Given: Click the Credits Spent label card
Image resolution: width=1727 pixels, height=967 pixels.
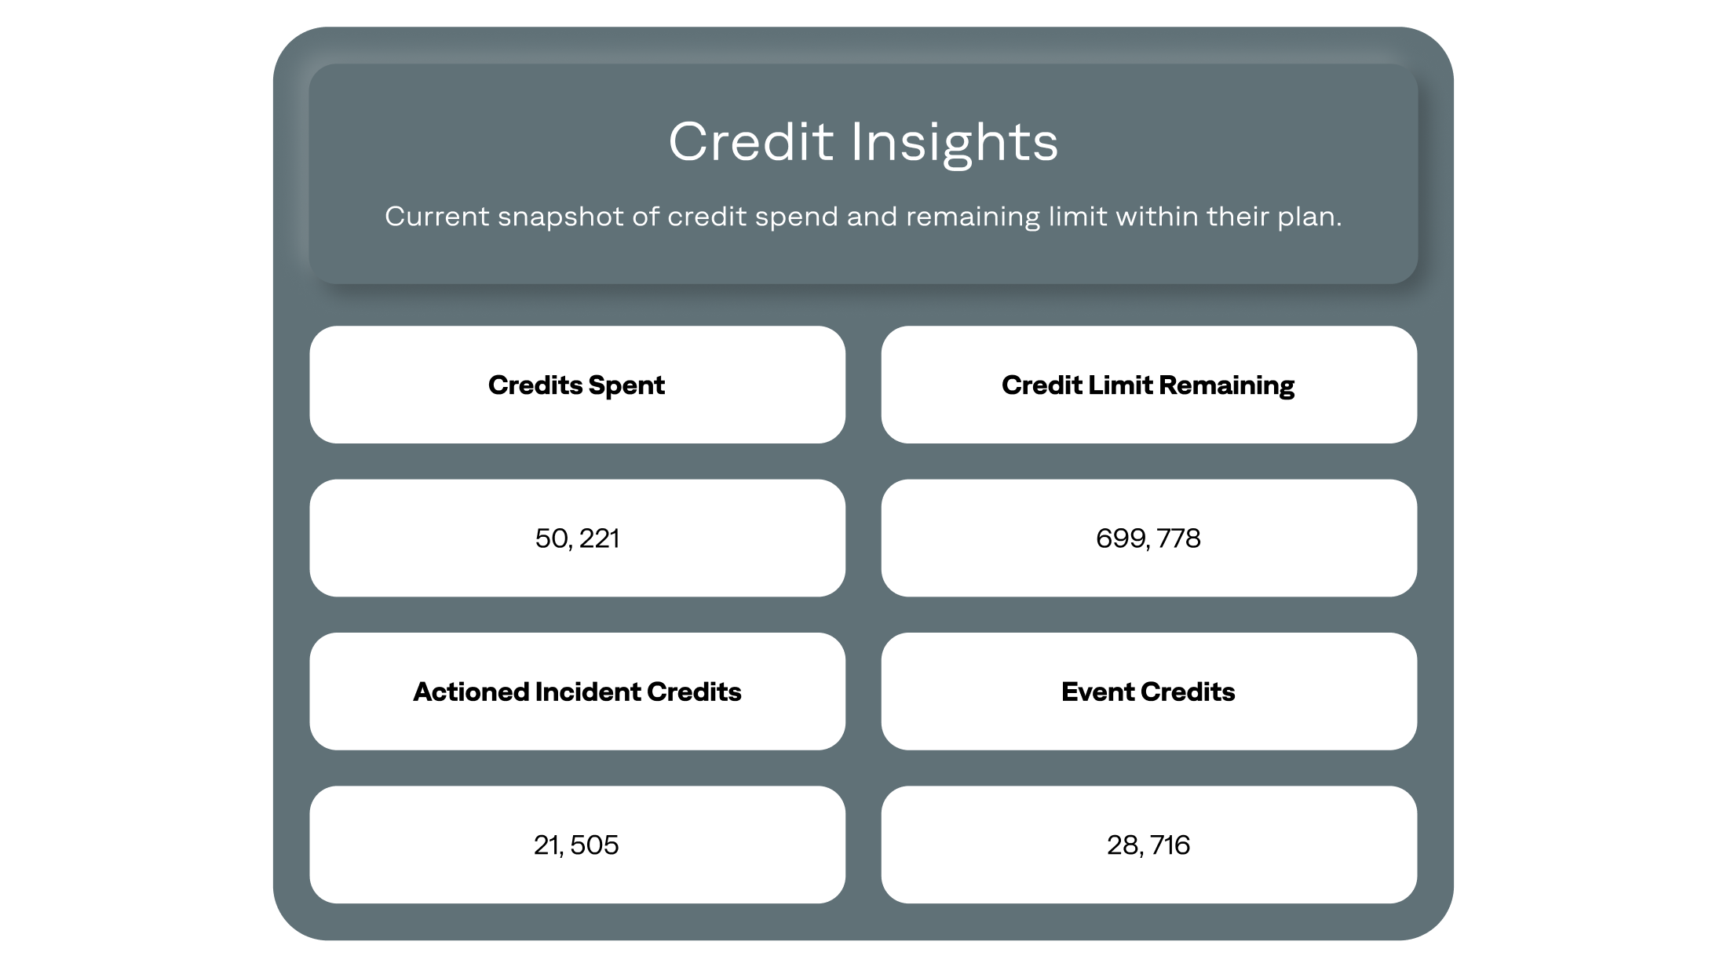Looking at the screenshot, I should tap(576, 385).
